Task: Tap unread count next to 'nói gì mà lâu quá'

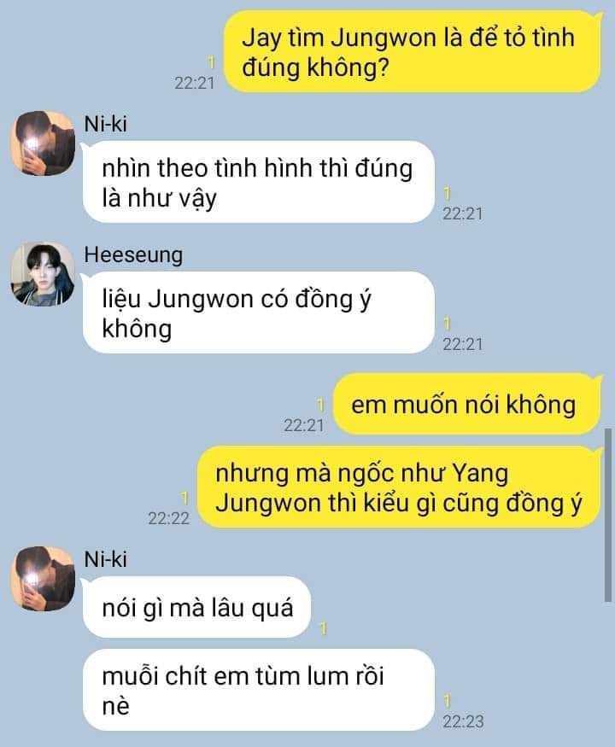Action: click(x=323, y=628)
